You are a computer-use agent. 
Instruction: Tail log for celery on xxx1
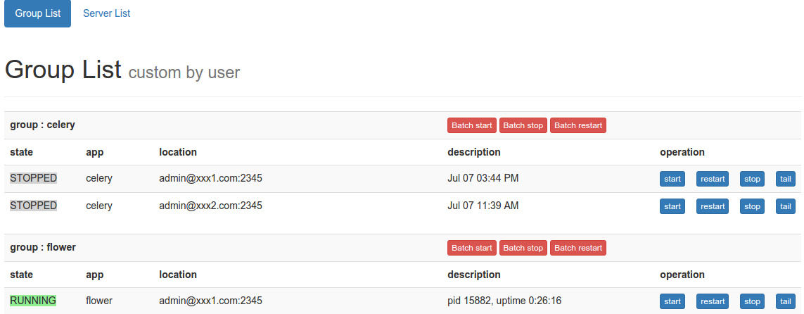(786, 179)
